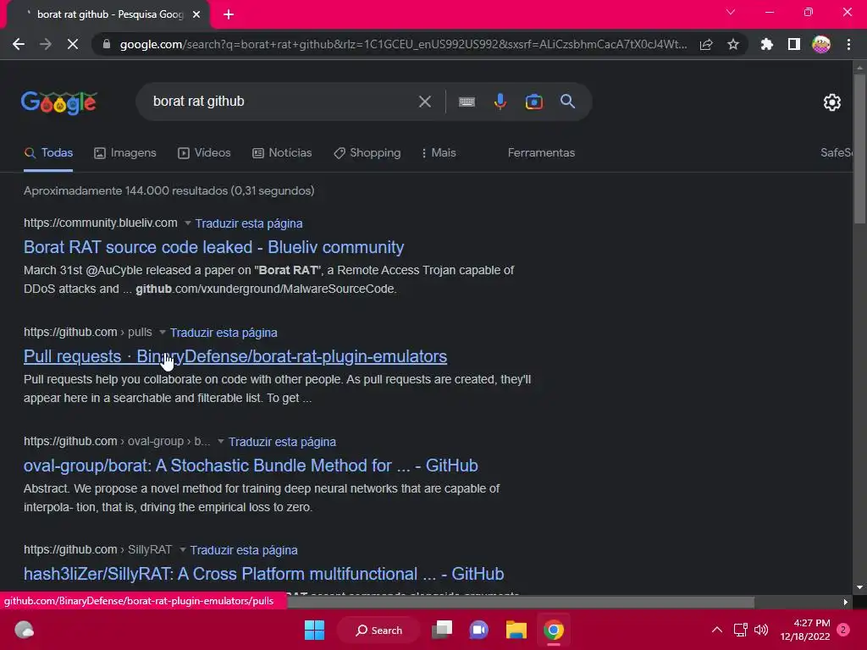Open the clock showing 4:27 PM
Viewport: 867px width, 650px height.
tap(805, 630)
